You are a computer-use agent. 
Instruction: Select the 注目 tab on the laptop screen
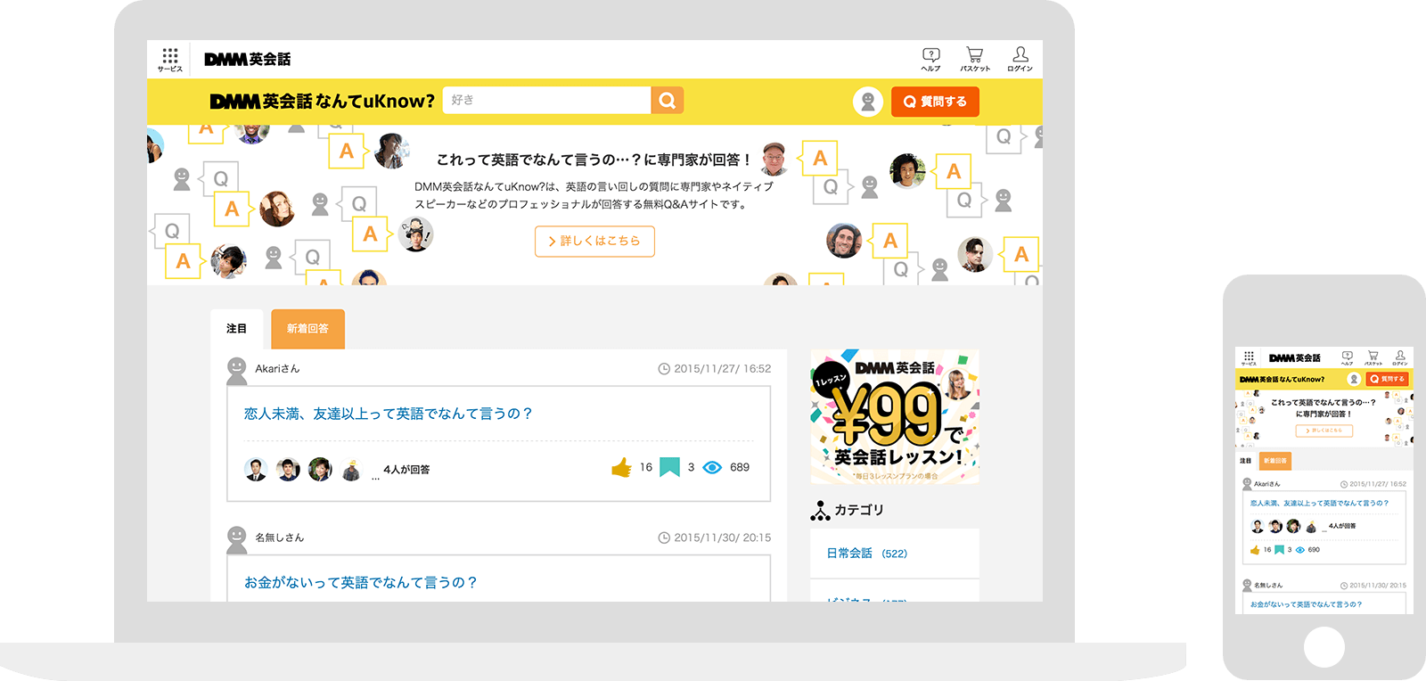pyautogui.click(x=237, y=329)
